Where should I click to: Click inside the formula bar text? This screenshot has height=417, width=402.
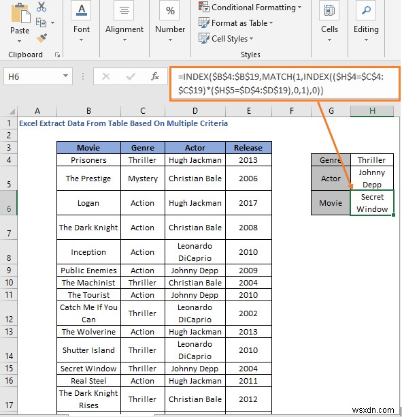pyautogui.click(x=284, y=84)
